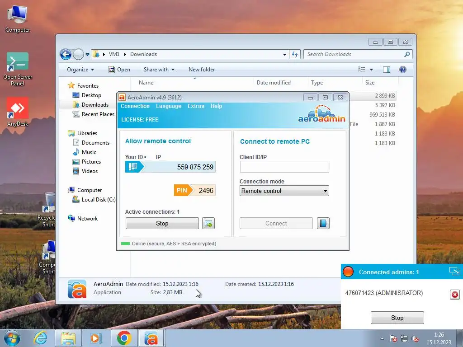Click the search magnifier icon in Explorer
This screenshot has height=347, width=463.
[x=407, y=54]
